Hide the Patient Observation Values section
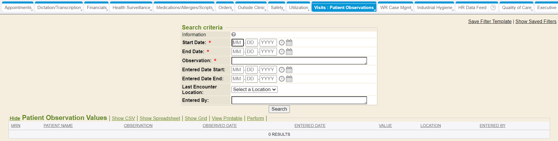The height and width of the screenshot is (141, 558). click(x=15, y=118)
